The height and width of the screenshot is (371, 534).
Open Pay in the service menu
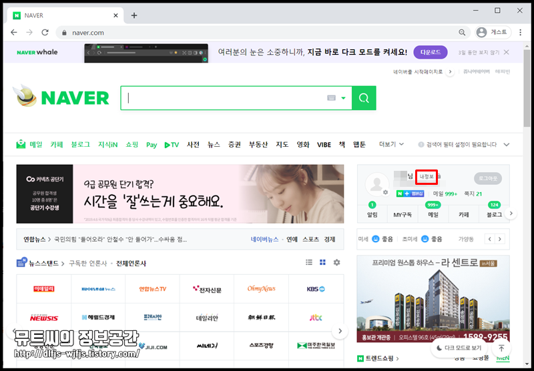point(152,145)
